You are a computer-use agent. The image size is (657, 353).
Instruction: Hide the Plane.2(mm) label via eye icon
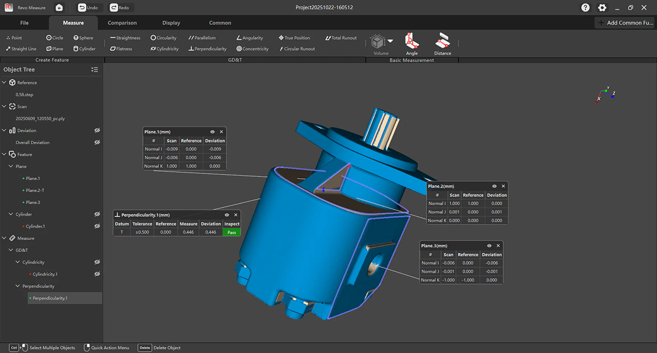[x=494, y=186]
